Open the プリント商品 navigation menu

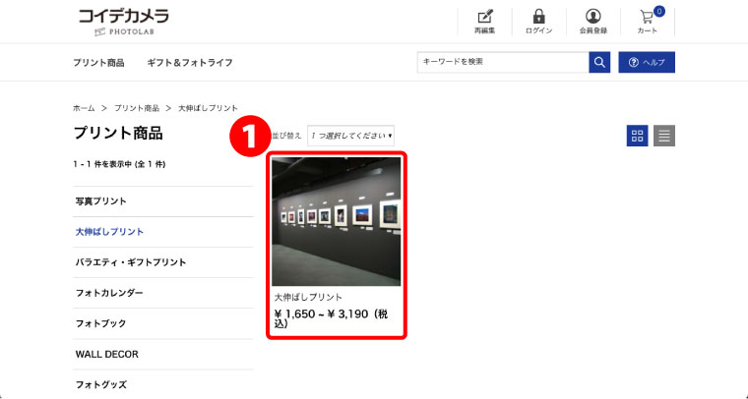pos(98,63)
